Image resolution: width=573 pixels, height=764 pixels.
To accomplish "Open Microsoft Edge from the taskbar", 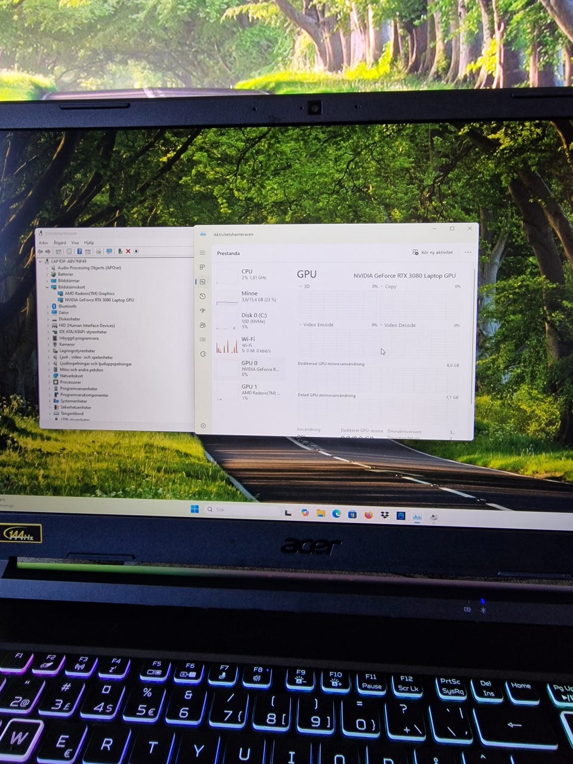I will [337, 513].
